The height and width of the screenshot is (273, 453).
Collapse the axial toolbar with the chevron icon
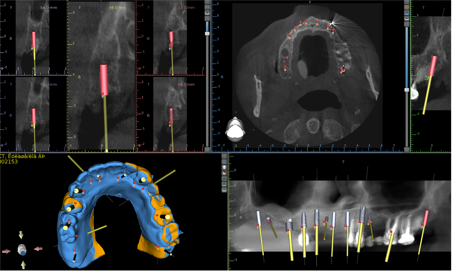[207, 18]
